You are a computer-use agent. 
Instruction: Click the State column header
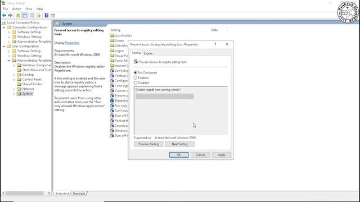click(214, 30)
